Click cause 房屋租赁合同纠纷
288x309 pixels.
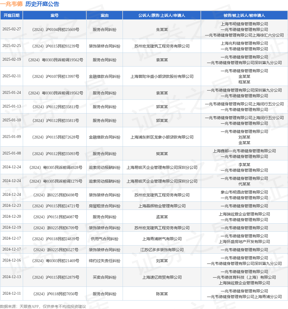105,206
